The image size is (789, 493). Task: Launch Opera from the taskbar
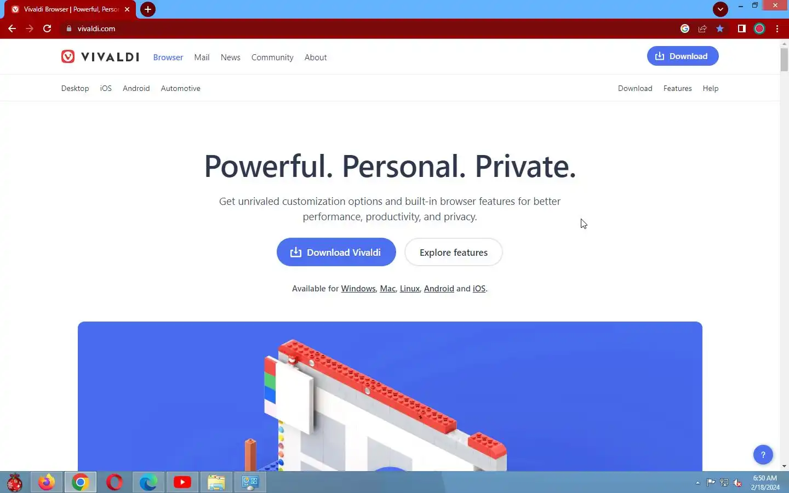tap(115, 482)
